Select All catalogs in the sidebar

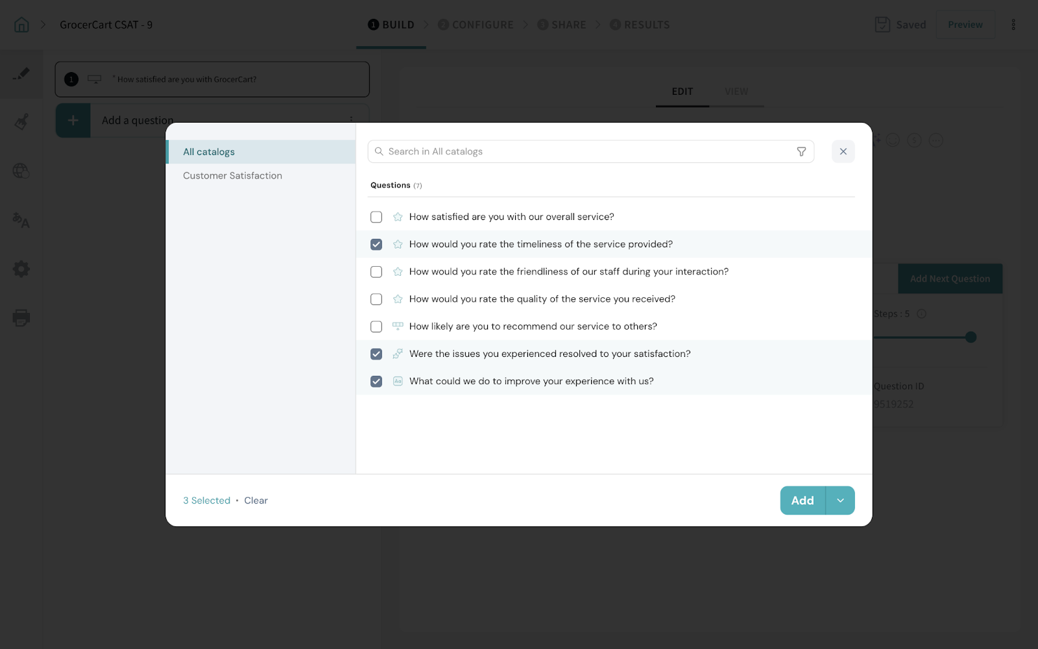[x=209, y=152]
